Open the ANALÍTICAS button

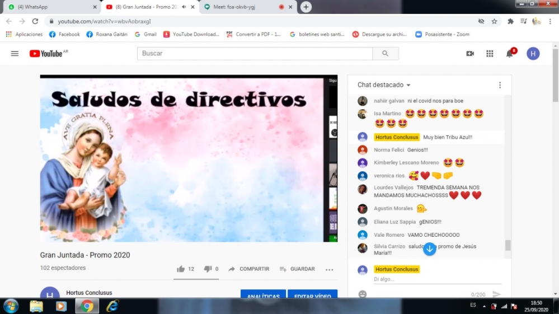263,294
